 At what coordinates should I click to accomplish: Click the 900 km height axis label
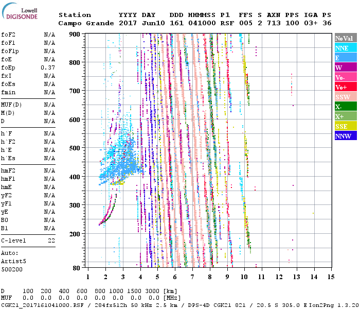[75, 35]
